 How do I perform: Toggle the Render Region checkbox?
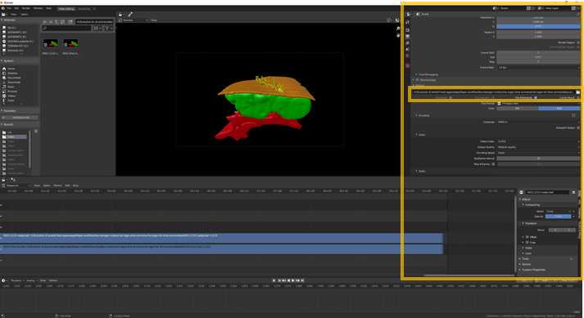click(577, 43)
